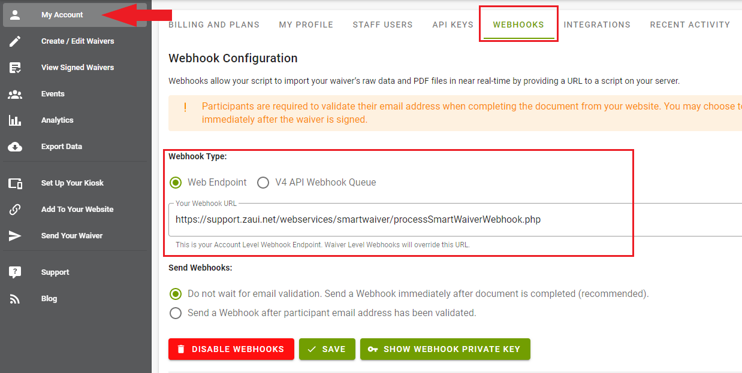Click the Disable Webhooks button

point(231,349)
